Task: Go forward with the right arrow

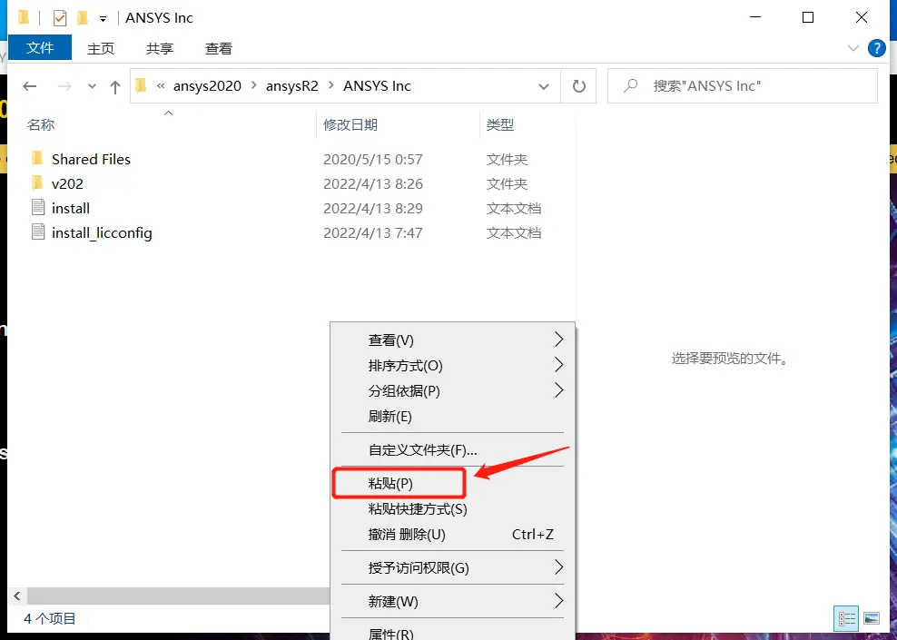Action: tap(64, 86)
